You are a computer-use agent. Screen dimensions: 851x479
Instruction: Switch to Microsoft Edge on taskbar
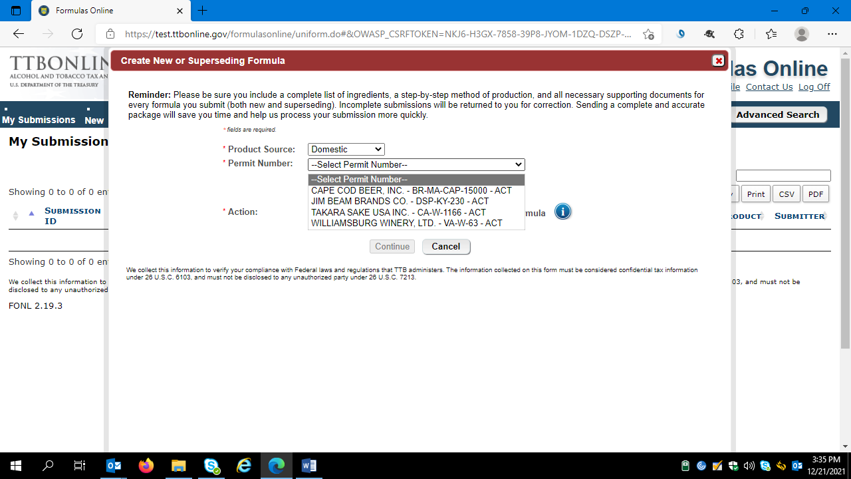277,466
